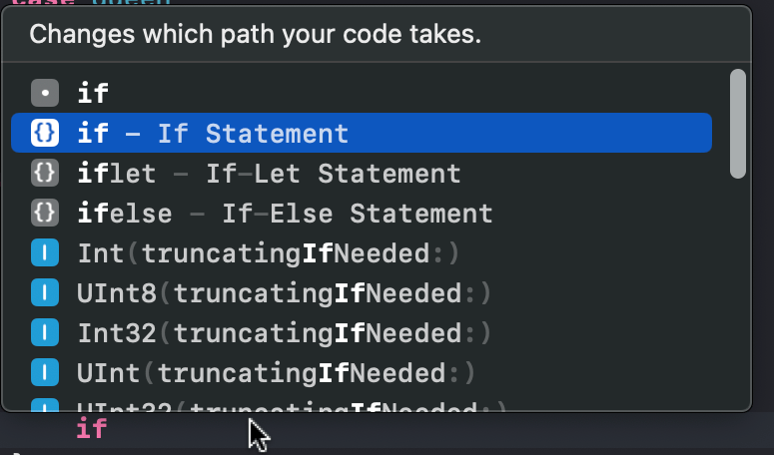
Task: Select Int(truncatingIfNeeded:) completion
Action: (268, 253)
